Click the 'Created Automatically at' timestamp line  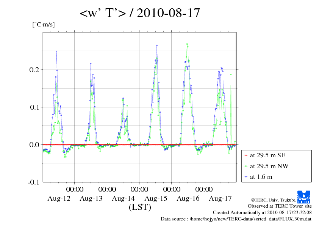(262, 213)
